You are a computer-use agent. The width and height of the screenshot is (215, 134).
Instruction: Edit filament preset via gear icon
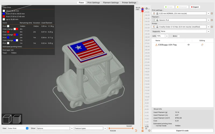[212, 20]
